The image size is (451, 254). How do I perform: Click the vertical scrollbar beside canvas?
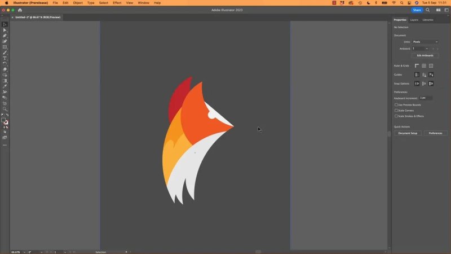click(389, 134)
